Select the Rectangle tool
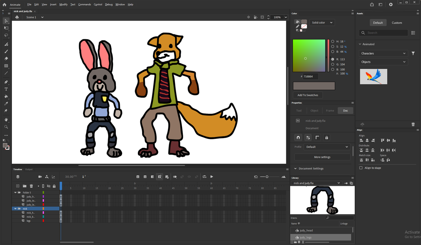This screenshot has height=245, width=421. coord(6,66)
